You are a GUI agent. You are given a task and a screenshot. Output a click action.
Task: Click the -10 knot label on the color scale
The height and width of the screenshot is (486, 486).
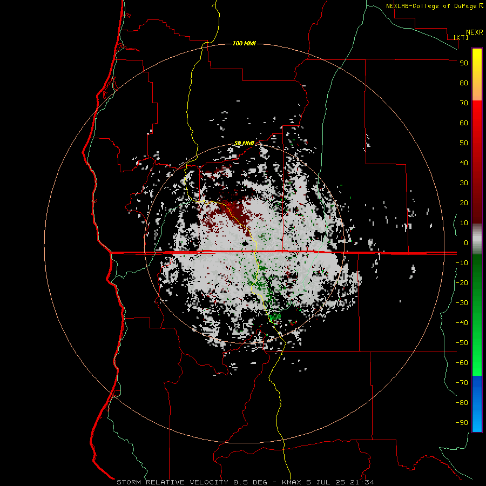click(462, 263)
